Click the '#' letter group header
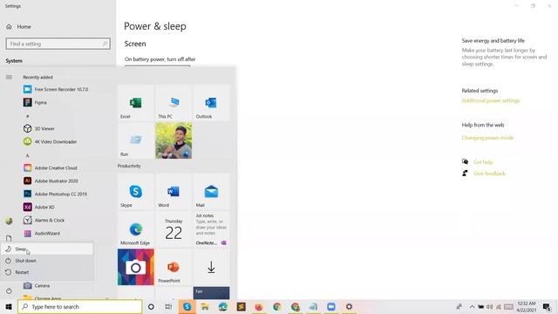Screen dimensions: 558x314 tap(27, 116)
